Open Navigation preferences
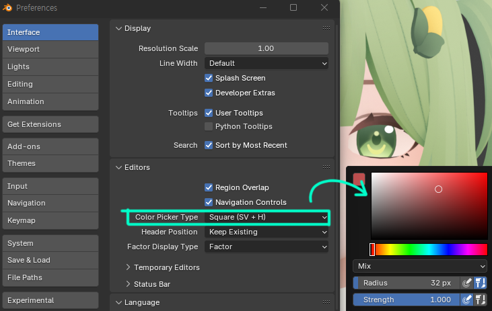This screenshot has width=492, height=311. click(50, 203)
